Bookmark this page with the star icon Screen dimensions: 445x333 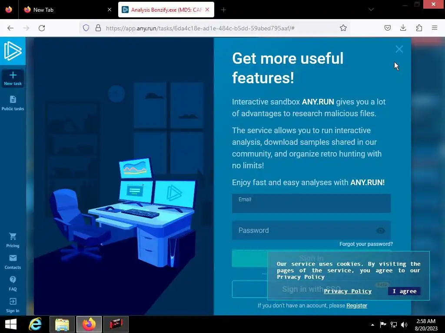(x=343, y=28)
